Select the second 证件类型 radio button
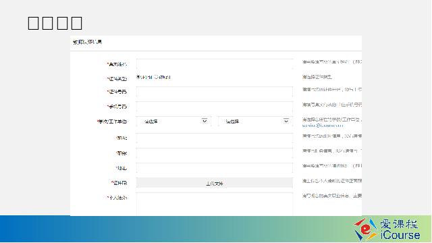The width and height of the screenshot is (432, 243). 156,77
